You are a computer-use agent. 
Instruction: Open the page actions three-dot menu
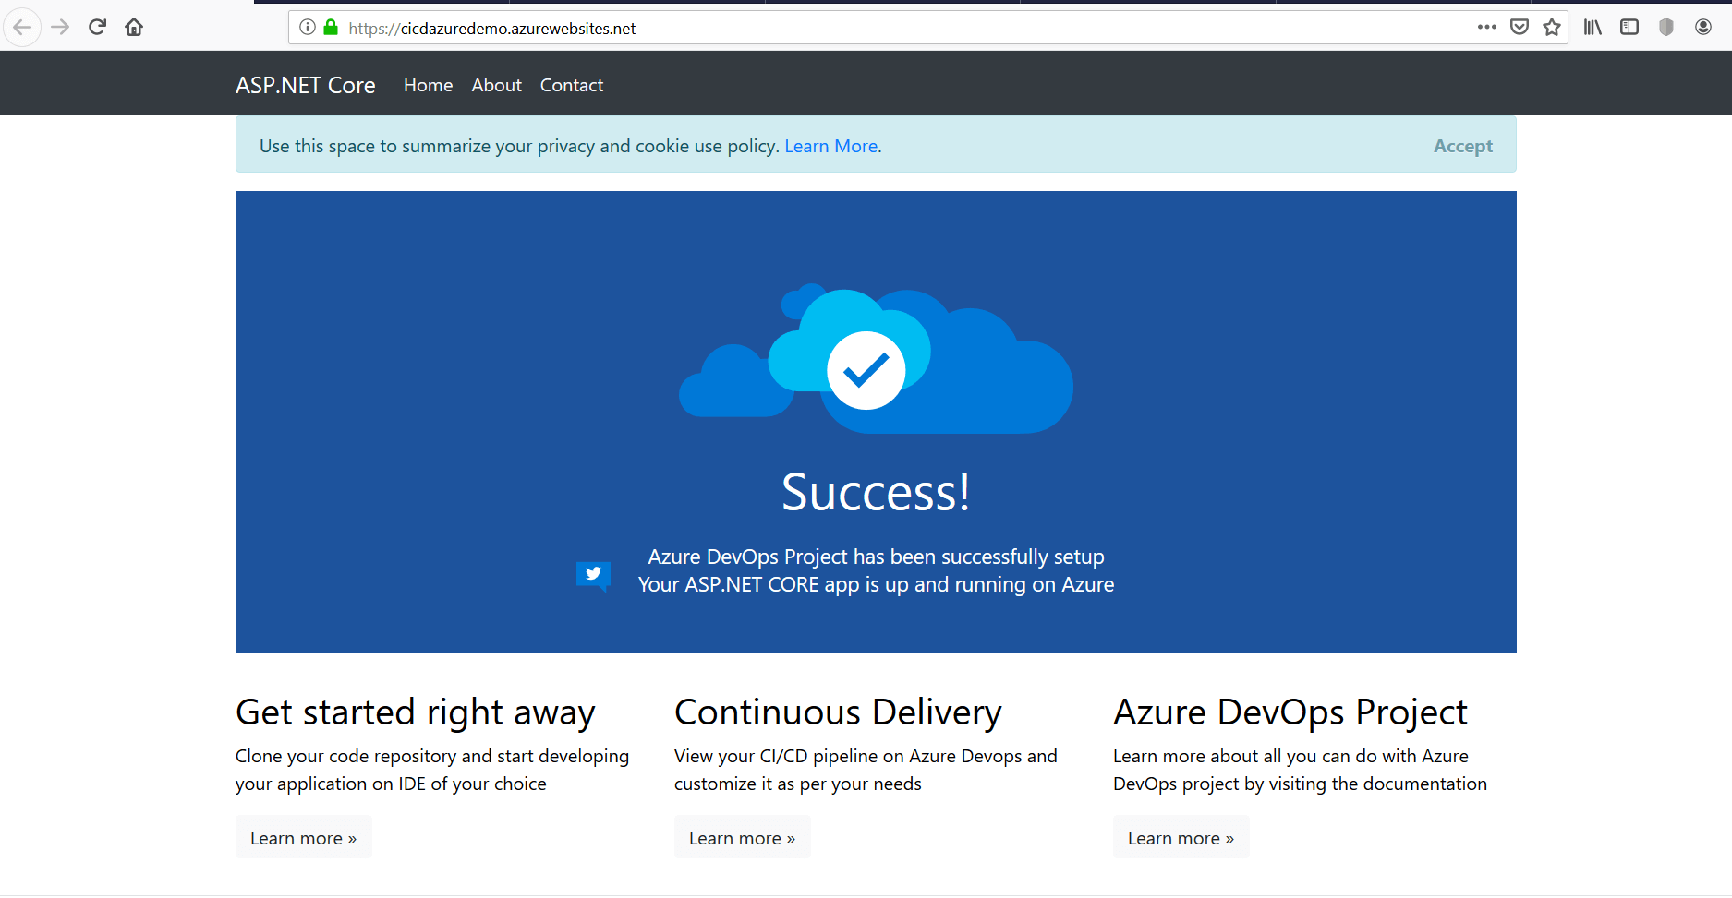(1487, 28)
